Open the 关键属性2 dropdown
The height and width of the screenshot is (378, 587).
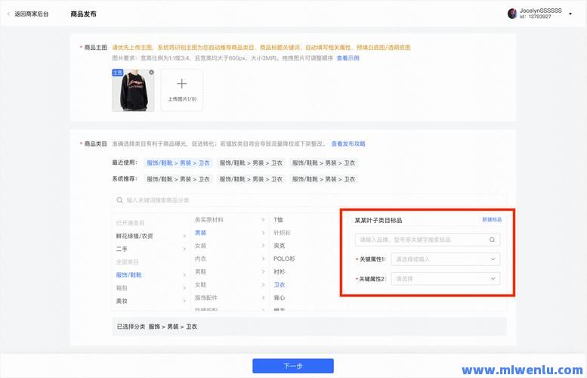click(x=446, y=279)
